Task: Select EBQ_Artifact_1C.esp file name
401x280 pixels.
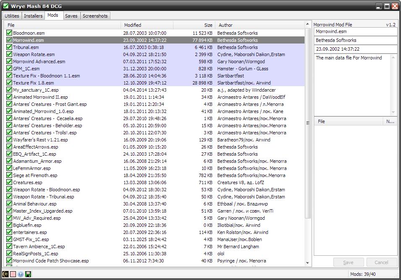Action: point(34,154)
